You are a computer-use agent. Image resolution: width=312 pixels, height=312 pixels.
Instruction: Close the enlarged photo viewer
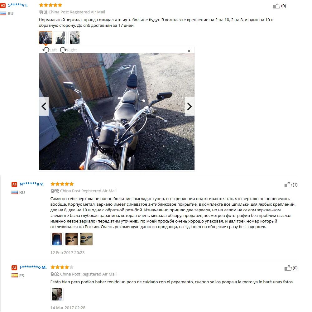click(x=189, y=51)
